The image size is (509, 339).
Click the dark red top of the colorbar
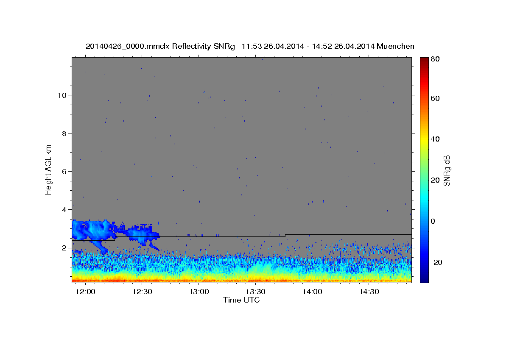click(x=424, y=61)
